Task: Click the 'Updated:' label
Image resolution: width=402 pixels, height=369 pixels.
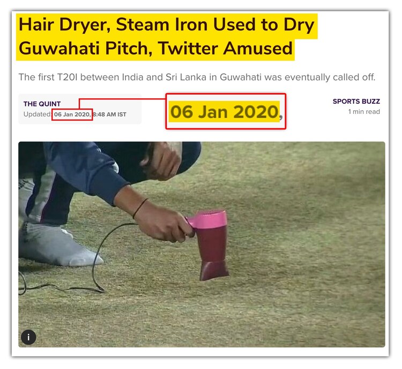Action: 38,114
